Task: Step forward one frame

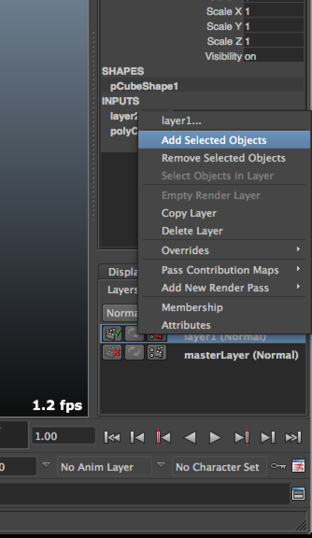Action: [268, 438]
